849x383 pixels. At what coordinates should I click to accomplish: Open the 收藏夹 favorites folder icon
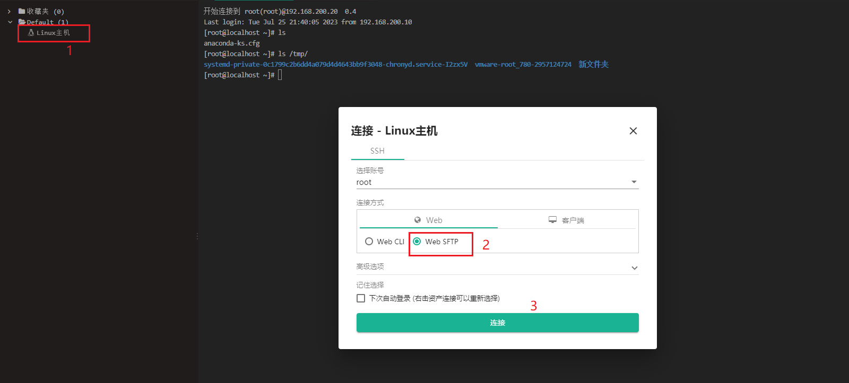22,11
